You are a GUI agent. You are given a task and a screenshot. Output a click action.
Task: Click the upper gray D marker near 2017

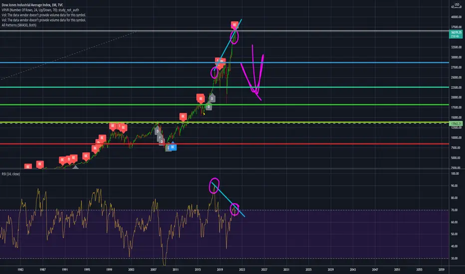(212, 98)
